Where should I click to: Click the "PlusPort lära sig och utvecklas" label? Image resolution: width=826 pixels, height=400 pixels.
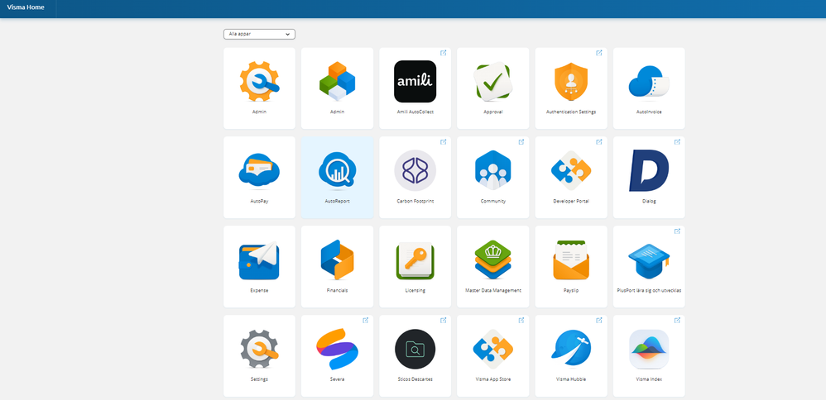[649, 291]
